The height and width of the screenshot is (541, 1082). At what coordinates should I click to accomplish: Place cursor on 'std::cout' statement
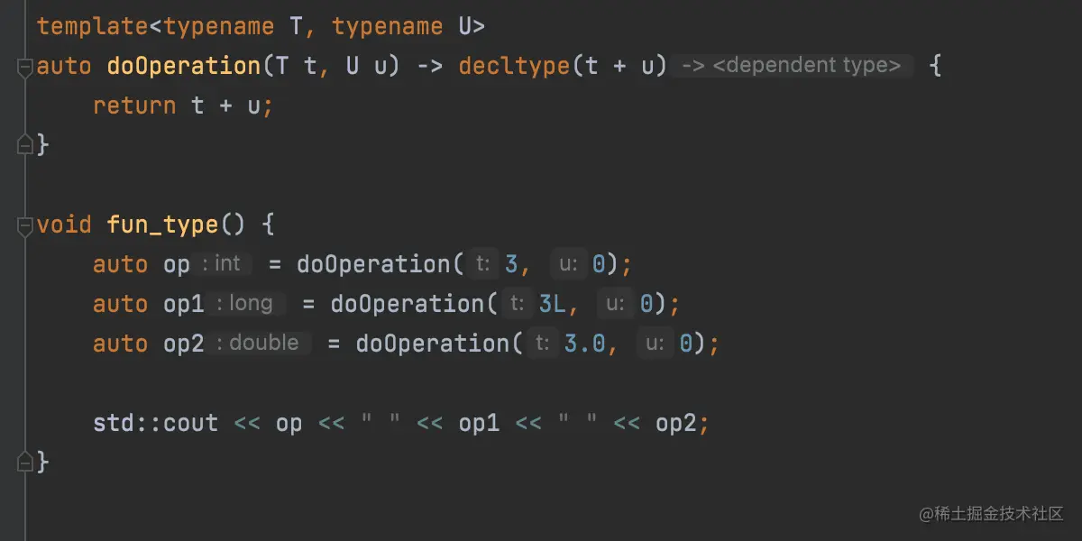(156, 423)
